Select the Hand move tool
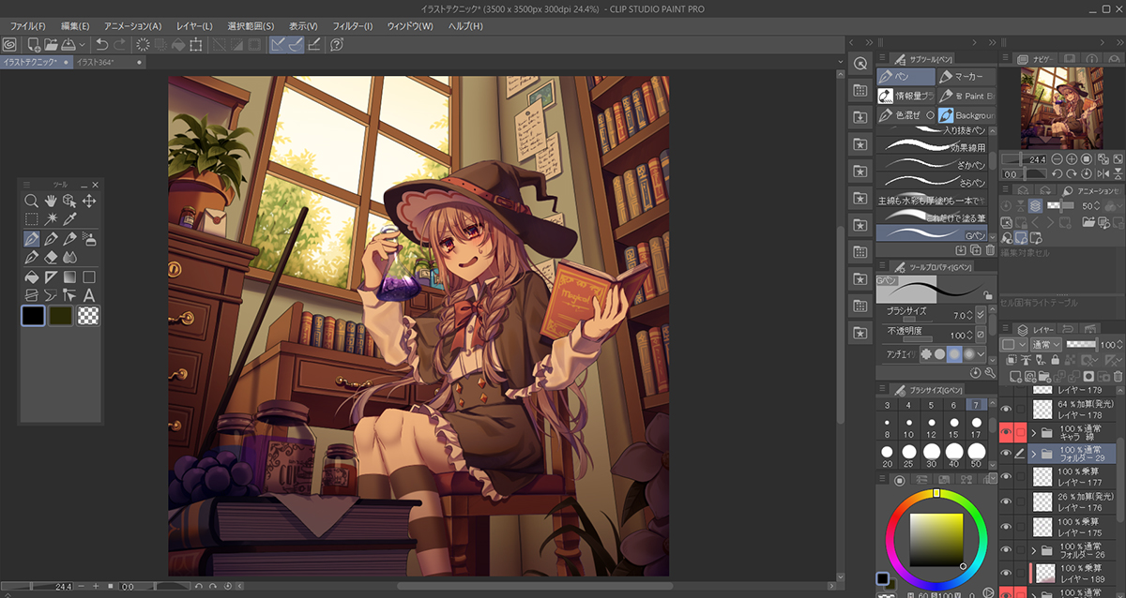The width and height of the screenshot is (1126, 598). tap(51, 201)
